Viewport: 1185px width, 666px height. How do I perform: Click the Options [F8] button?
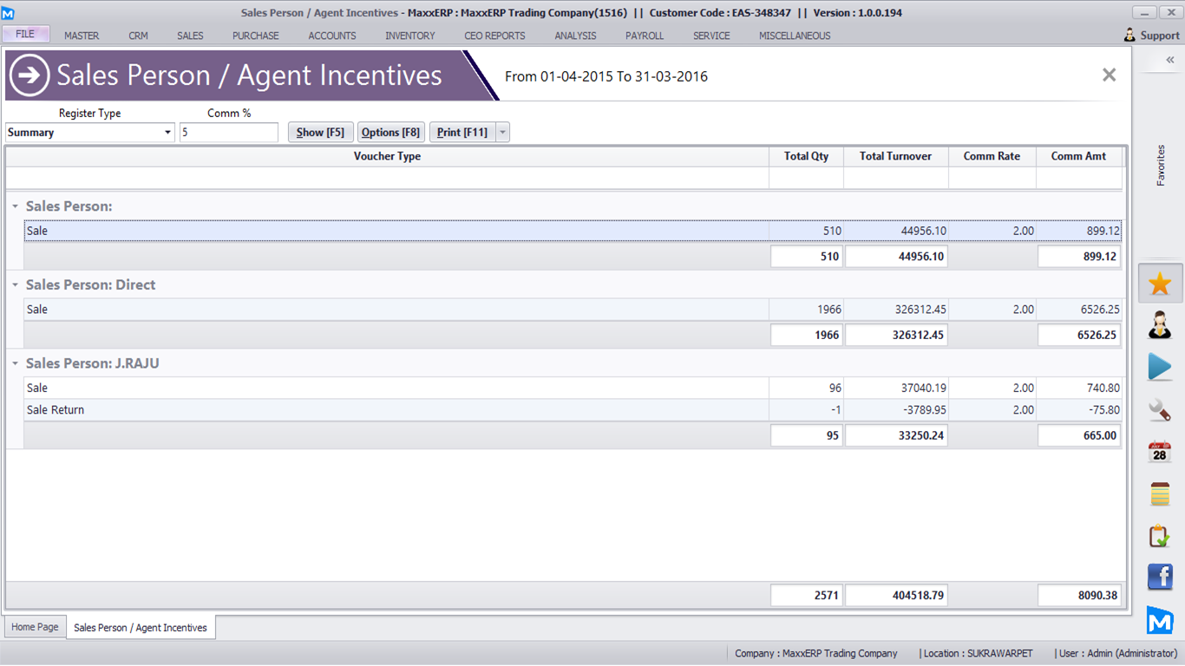[x=390, y=133]
